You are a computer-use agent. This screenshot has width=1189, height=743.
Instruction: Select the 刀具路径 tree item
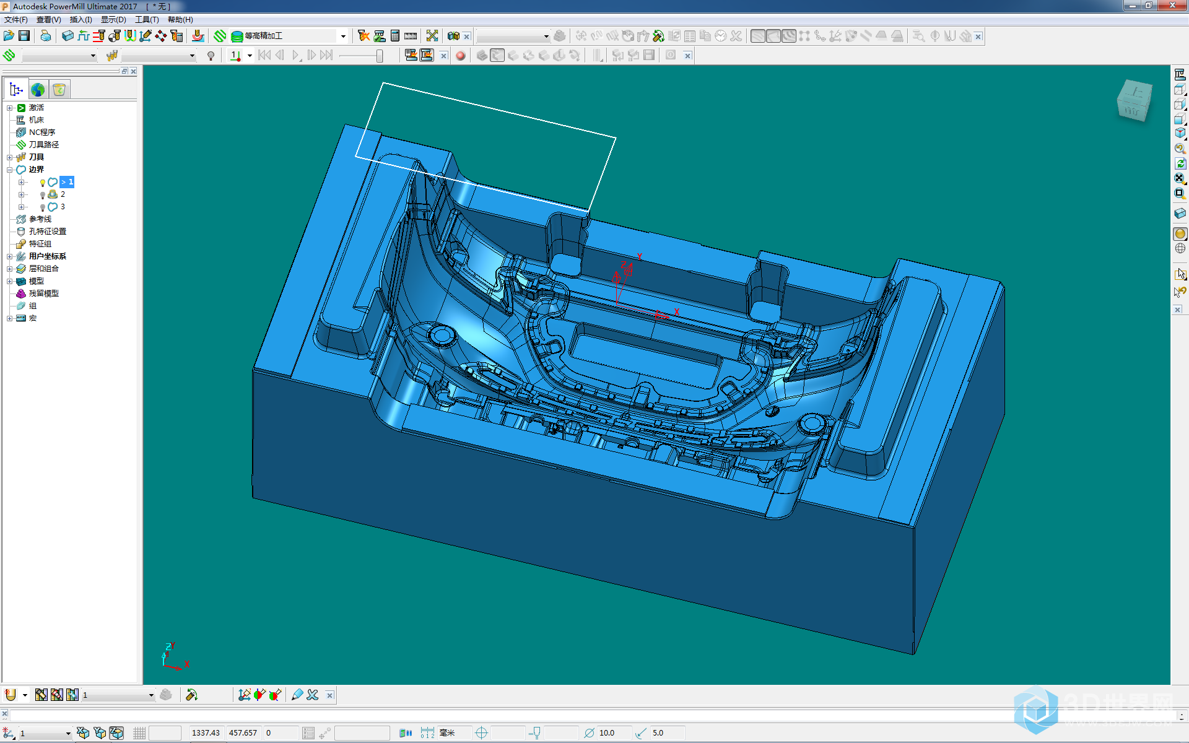(44, 145)
